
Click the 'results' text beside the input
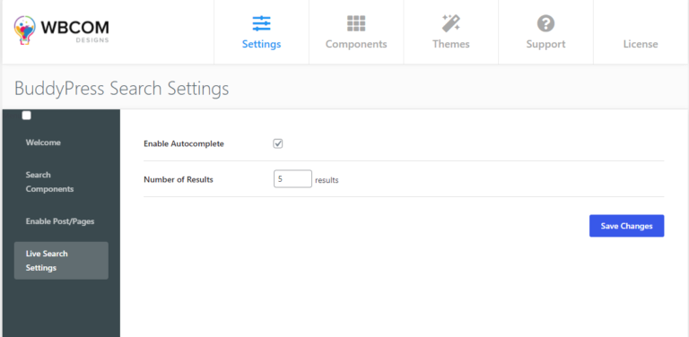click(327, 180)
